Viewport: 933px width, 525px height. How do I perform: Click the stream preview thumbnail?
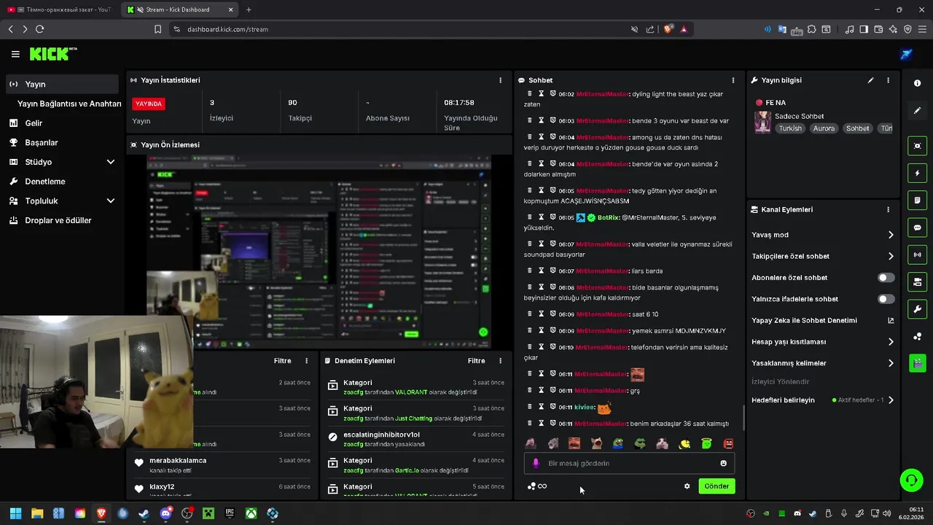318,252
